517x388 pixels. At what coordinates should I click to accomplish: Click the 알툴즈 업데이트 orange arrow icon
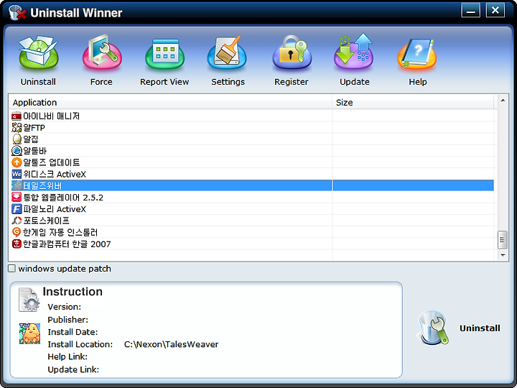(x=17, y=162)
